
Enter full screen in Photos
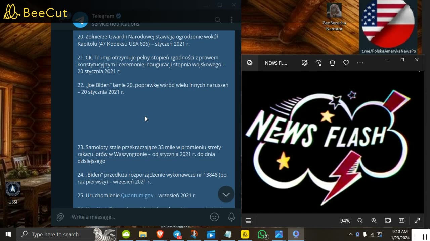click(x=417, y=220)
